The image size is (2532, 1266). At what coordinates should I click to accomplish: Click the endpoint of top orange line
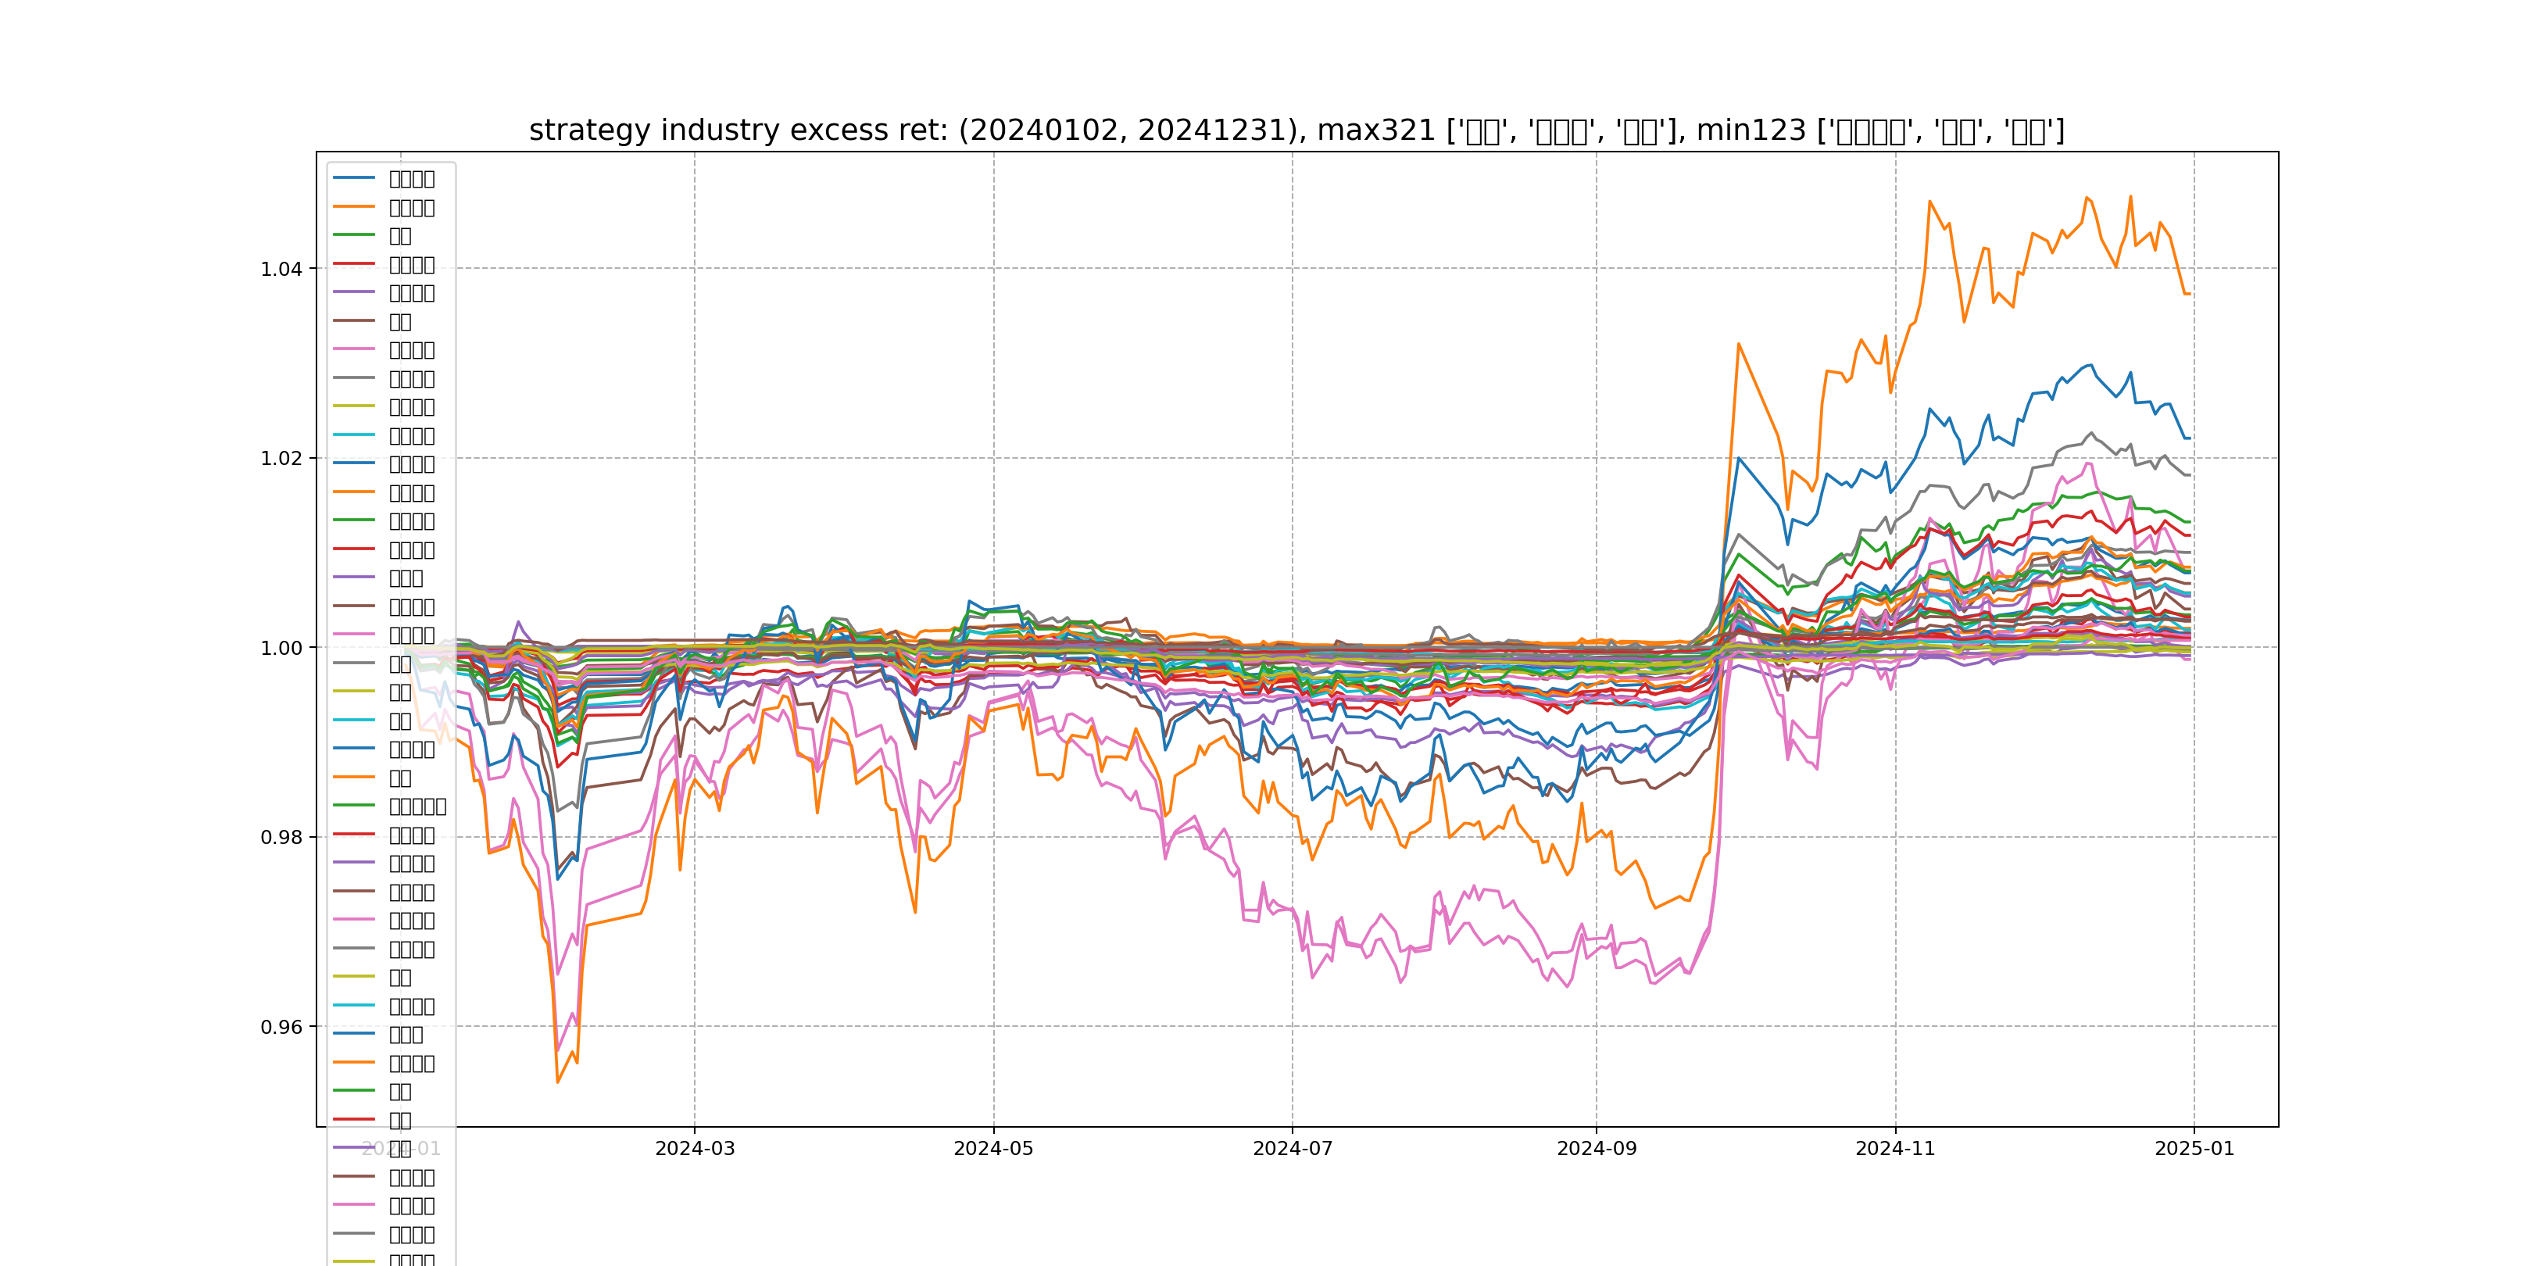pos(2190,294)
